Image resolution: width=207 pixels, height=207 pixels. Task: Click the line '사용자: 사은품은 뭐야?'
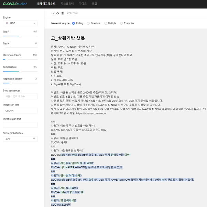(65, 188)
